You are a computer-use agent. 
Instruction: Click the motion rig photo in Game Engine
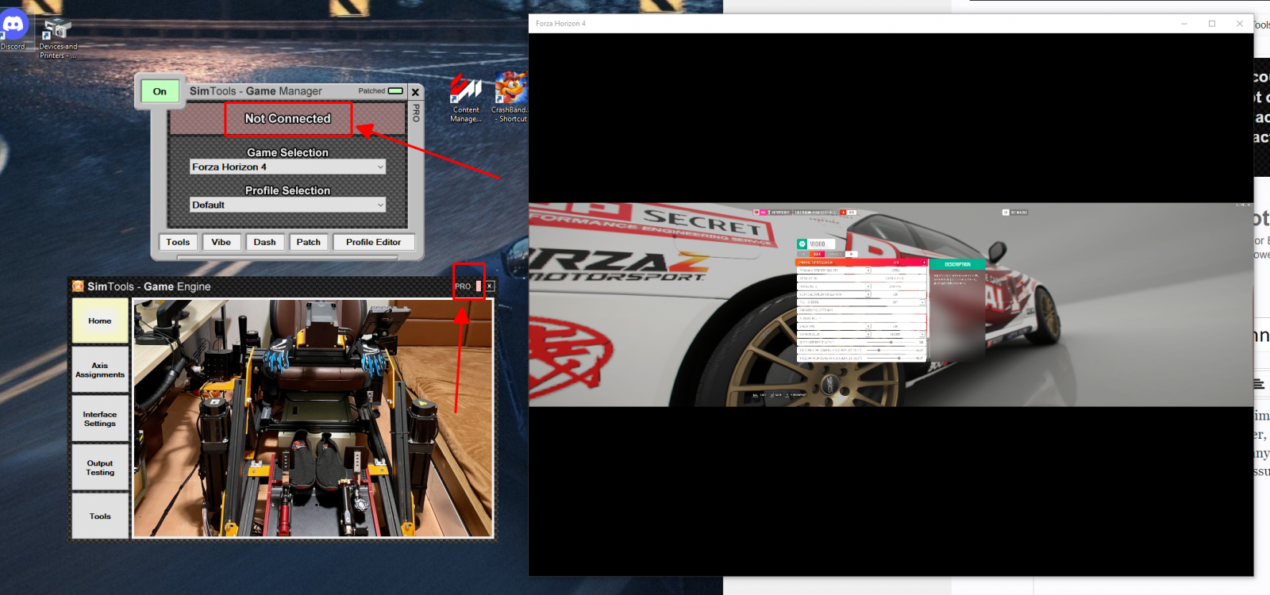(x=313, y=418)
